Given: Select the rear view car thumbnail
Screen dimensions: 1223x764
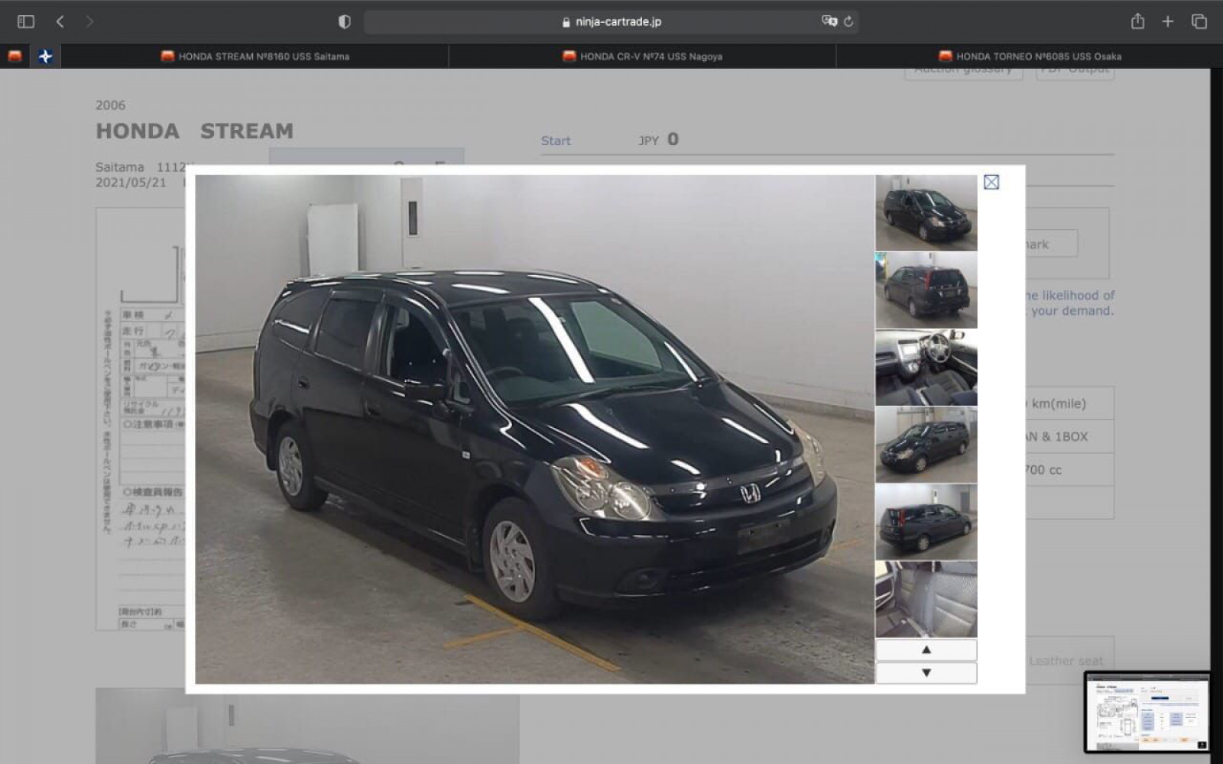Looking at the screenshot, I should [x=926, y=290].
